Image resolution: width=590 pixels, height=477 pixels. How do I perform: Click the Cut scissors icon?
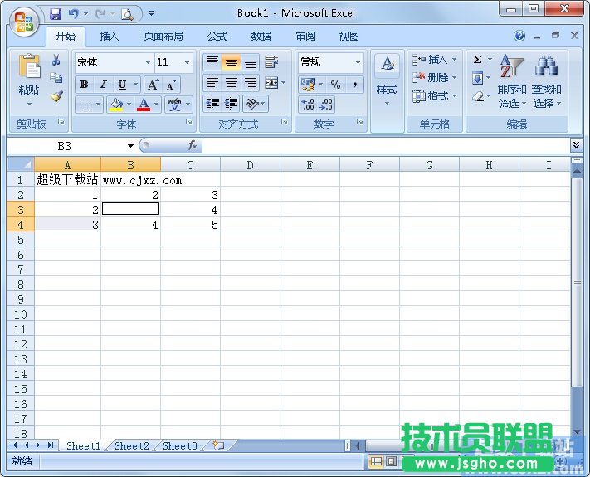(56, 61)
